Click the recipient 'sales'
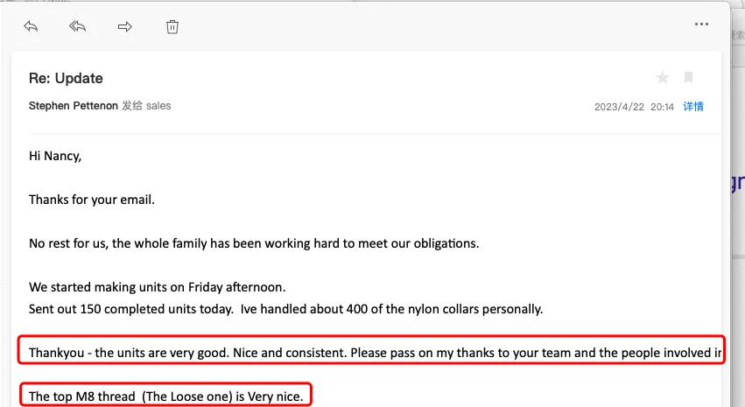This screenshot has width=745, height=407. click(158, 106)
